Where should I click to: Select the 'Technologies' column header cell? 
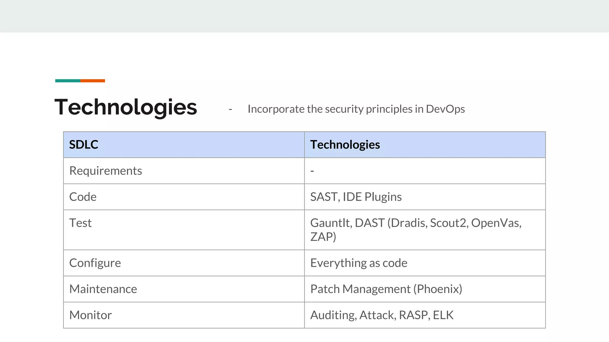click(x=425, y=145)
